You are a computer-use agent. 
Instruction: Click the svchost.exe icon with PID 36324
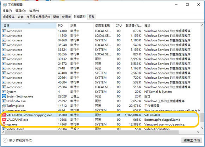pos(4,49)
